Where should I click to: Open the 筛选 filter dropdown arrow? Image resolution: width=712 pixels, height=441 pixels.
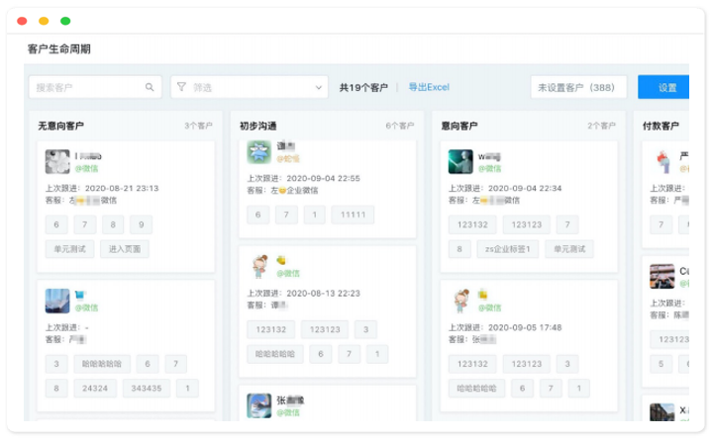(318, 87)
